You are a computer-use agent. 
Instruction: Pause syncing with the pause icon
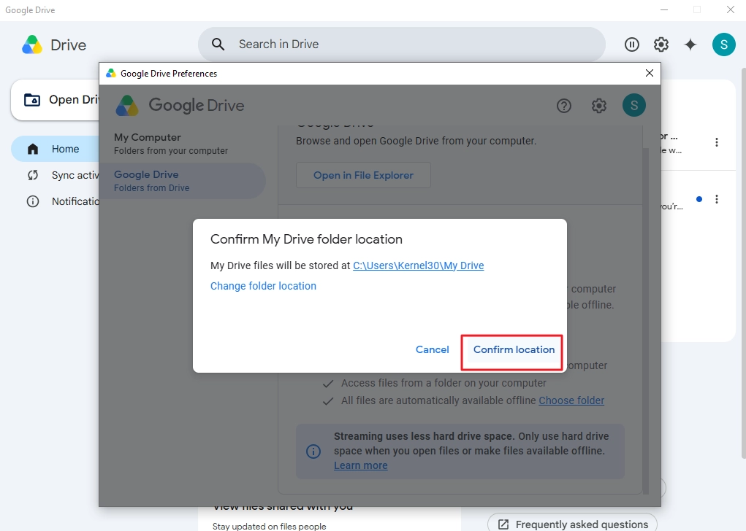(631, 44)
